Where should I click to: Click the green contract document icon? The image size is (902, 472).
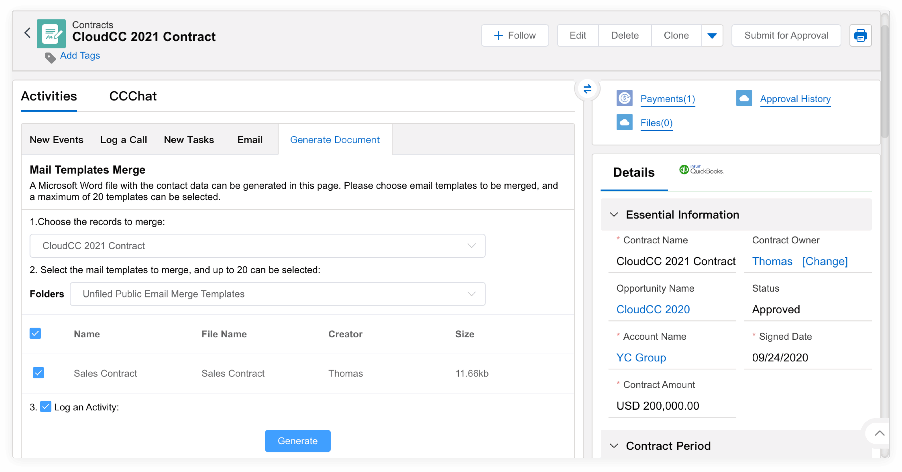tap(51, 34)
